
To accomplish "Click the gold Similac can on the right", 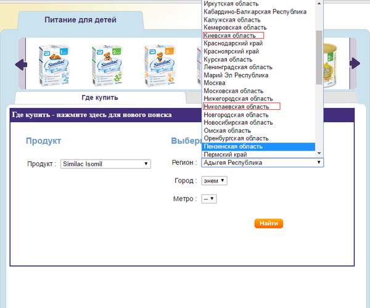I will 330,65.
